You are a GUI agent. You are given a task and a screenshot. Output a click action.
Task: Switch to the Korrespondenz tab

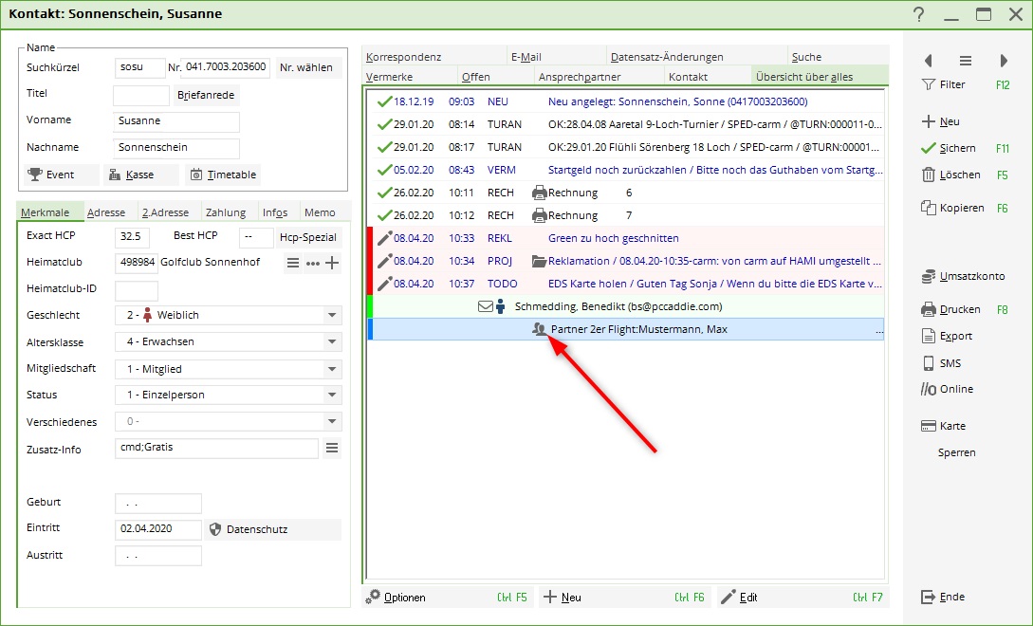[404, 57]
